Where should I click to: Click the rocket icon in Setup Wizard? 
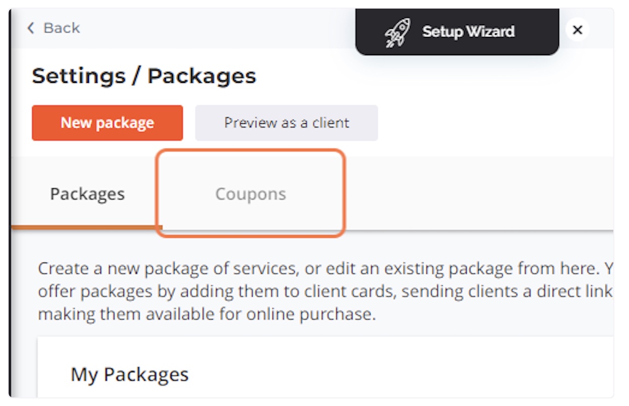tap(398, 33)
